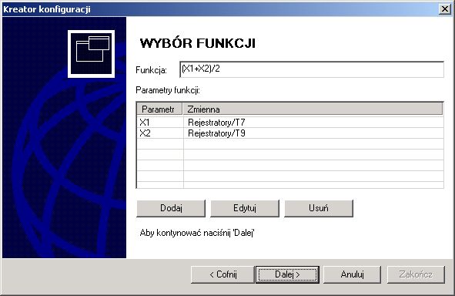
Task: Click the Zmienna column header
Action: click(313, 109)
